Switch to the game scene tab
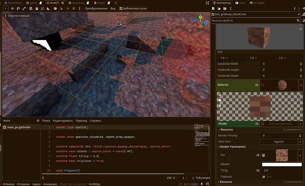Viewport: 305px width, 186px height. point(31,3)
